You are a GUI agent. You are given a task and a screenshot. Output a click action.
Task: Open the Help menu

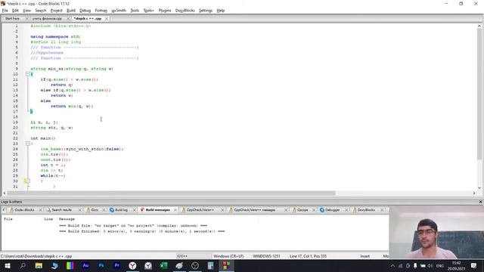coord(220,11)
